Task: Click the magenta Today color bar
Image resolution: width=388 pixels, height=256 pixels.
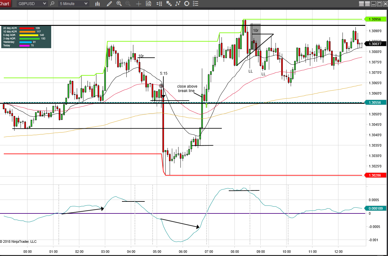Action: tap(24, 45)
